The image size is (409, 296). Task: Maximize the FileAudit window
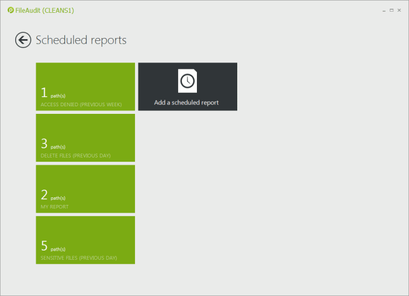point(391,11)
